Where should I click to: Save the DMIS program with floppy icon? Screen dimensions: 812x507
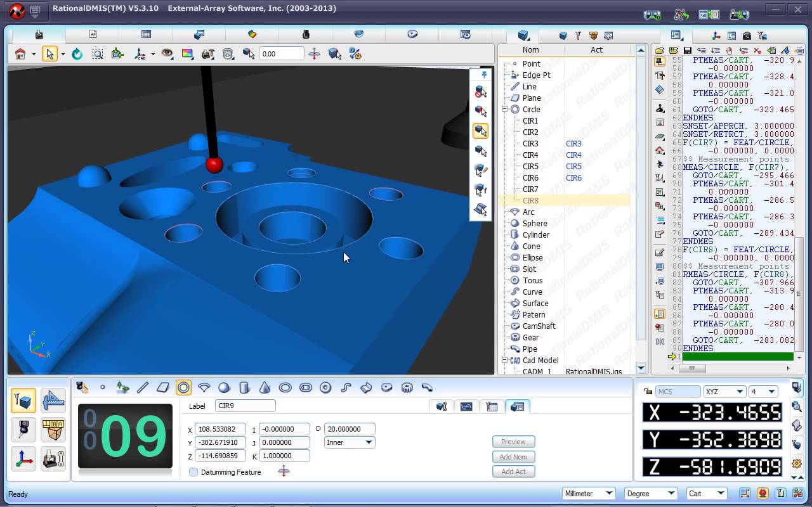point(687,50)
